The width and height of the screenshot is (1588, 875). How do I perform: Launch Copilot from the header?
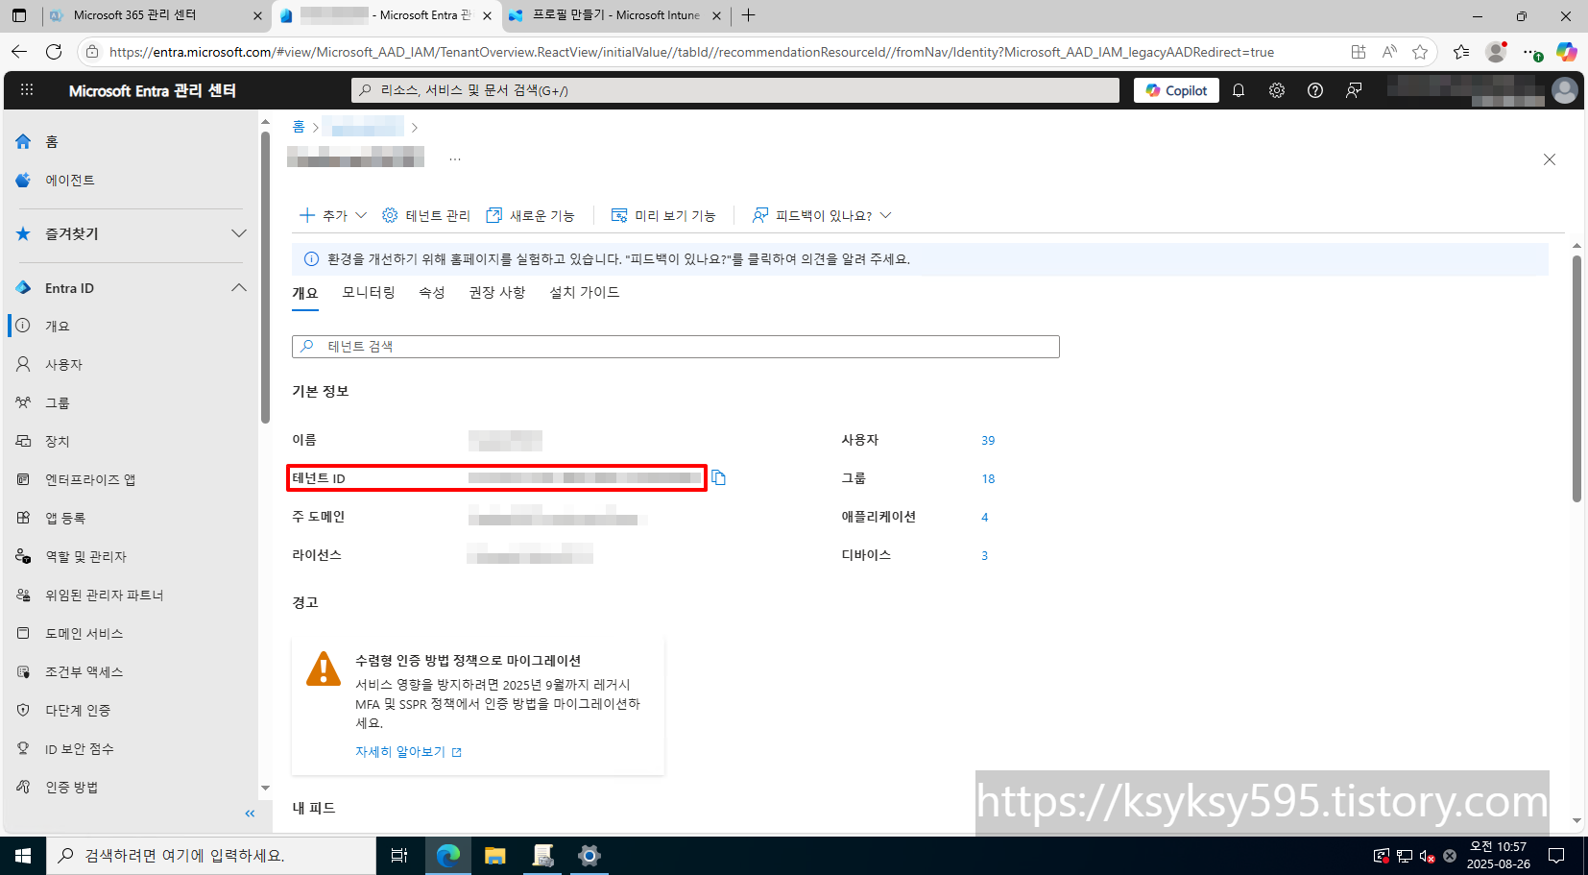(x=1176, y=90)
